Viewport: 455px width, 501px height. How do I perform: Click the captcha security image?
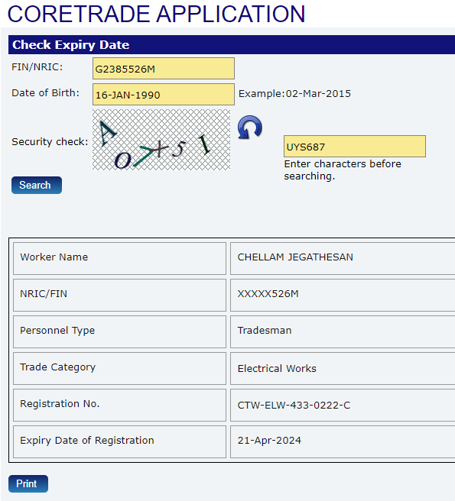(161, 140)
